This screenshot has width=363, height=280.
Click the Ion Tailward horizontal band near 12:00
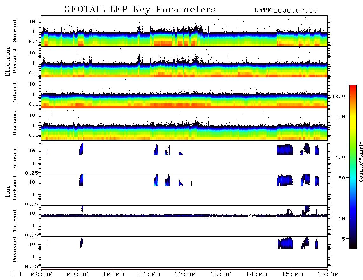[184, 216]
